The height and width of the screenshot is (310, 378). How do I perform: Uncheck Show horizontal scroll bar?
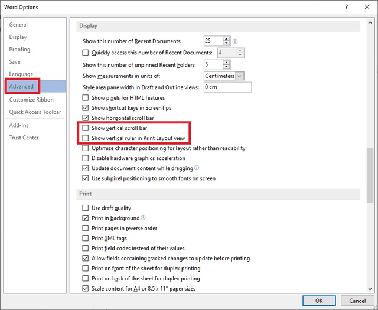tap(85, 118)
